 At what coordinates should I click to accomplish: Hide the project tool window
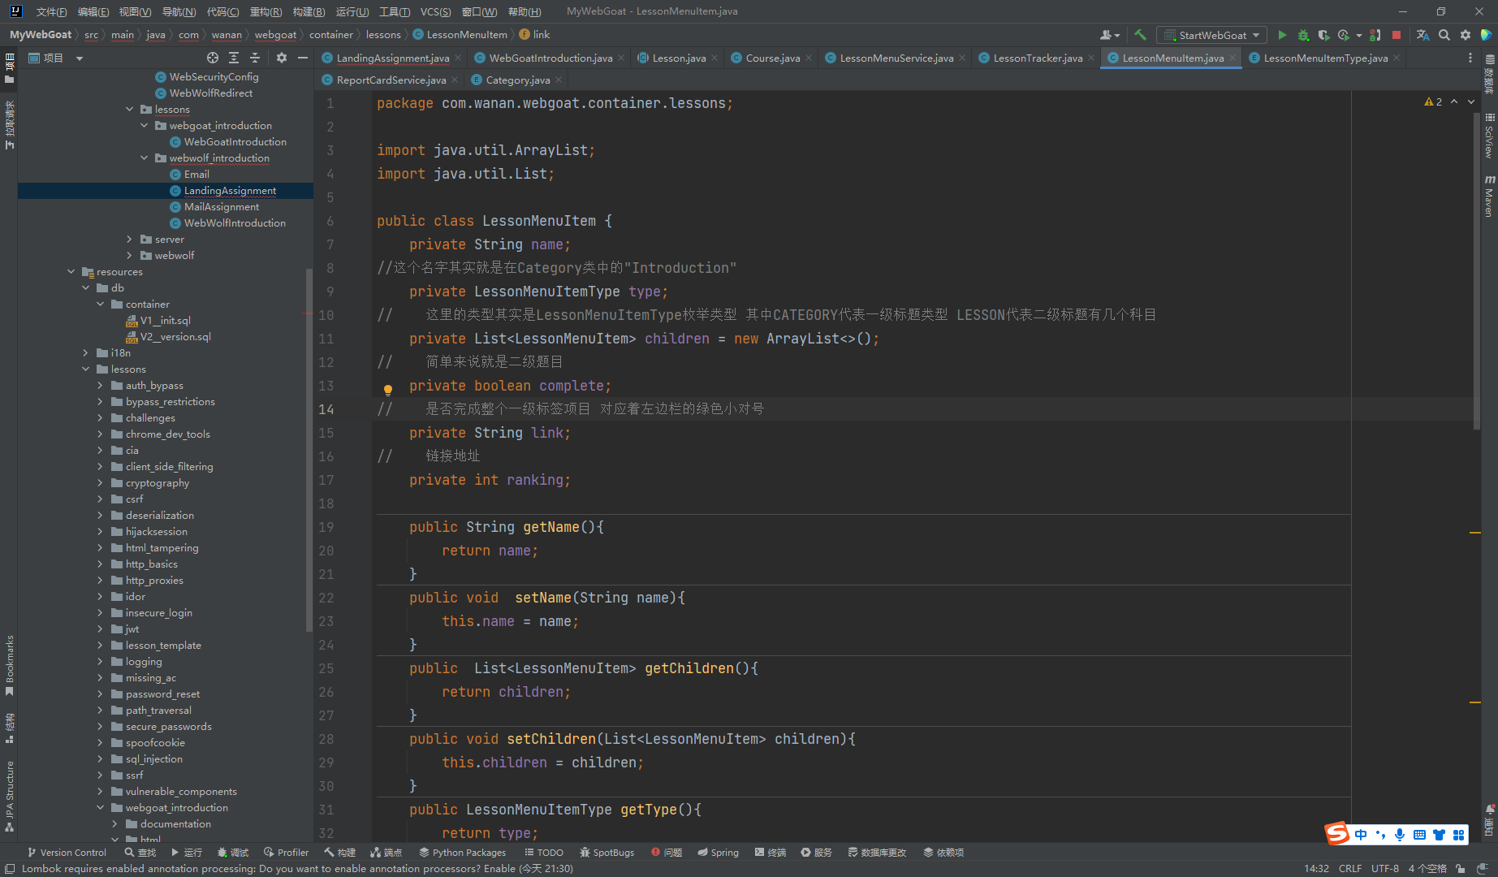[303, 58]
